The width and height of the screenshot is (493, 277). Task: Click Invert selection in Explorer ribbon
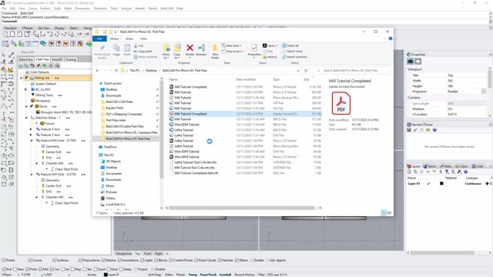coord(294,57)
